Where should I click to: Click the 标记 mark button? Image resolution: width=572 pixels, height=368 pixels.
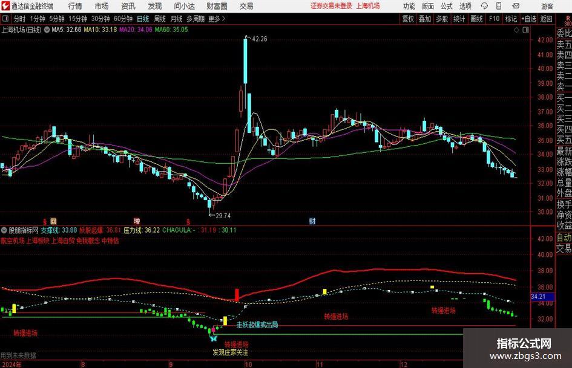[x=511, y=19]
